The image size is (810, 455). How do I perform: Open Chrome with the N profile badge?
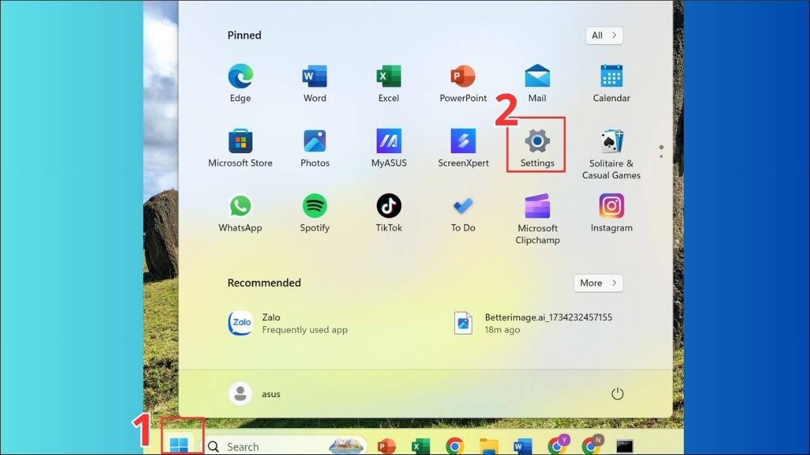coord(592,445)
